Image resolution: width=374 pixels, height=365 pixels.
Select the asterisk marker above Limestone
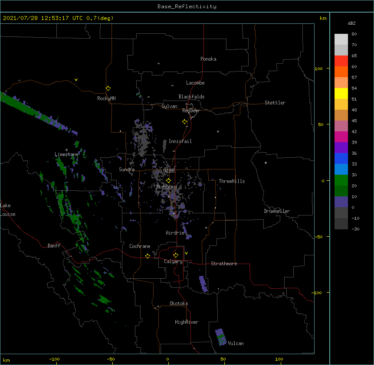tap(66, 150)
